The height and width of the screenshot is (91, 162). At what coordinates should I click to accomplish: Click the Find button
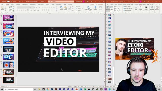(78, 7)
